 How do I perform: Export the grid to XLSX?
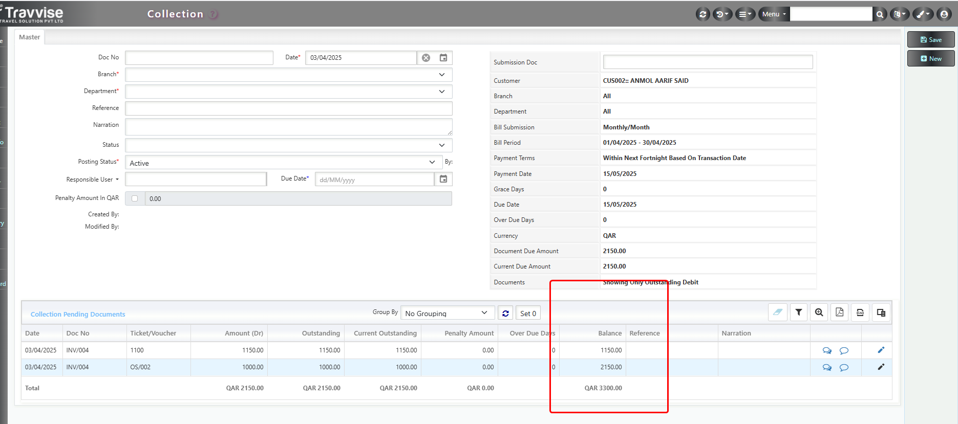pos(860,313)
